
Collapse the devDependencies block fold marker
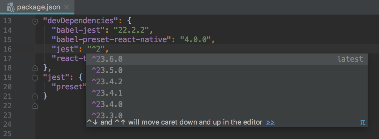coord(35,21)
